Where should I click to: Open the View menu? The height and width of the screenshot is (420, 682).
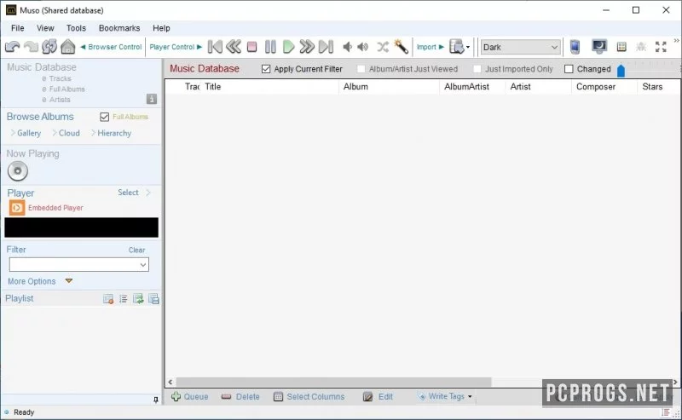(45, 28)
